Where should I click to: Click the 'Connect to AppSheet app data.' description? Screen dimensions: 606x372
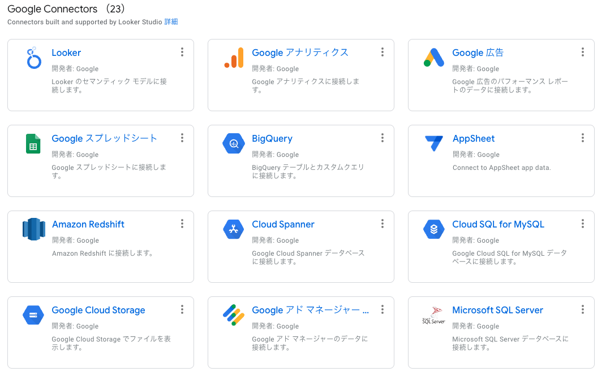(x=502, y=168)
